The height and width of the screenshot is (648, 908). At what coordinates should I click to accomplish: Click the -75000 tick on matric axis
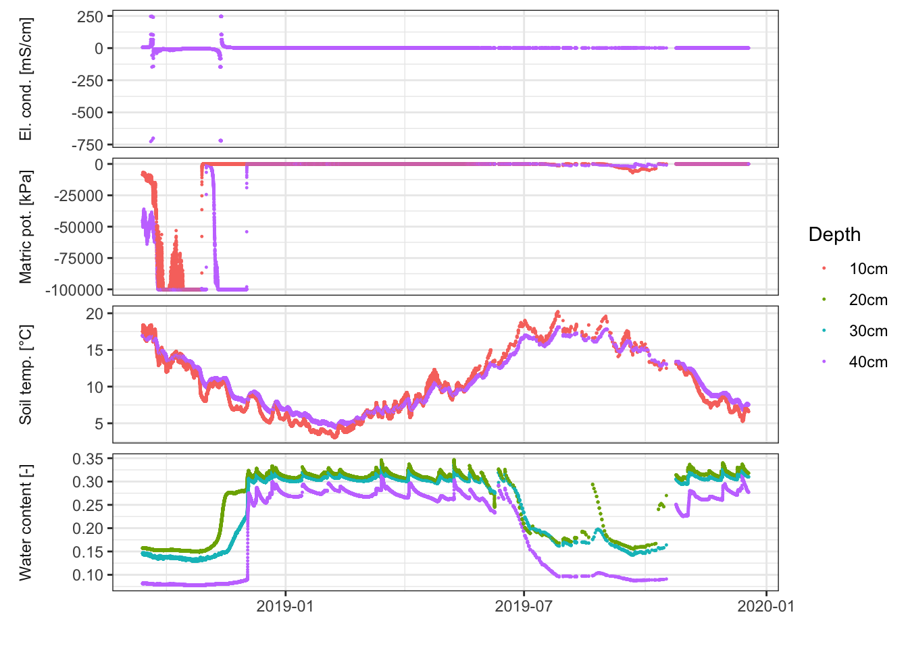pyautogui.click(x=79, y=259)
